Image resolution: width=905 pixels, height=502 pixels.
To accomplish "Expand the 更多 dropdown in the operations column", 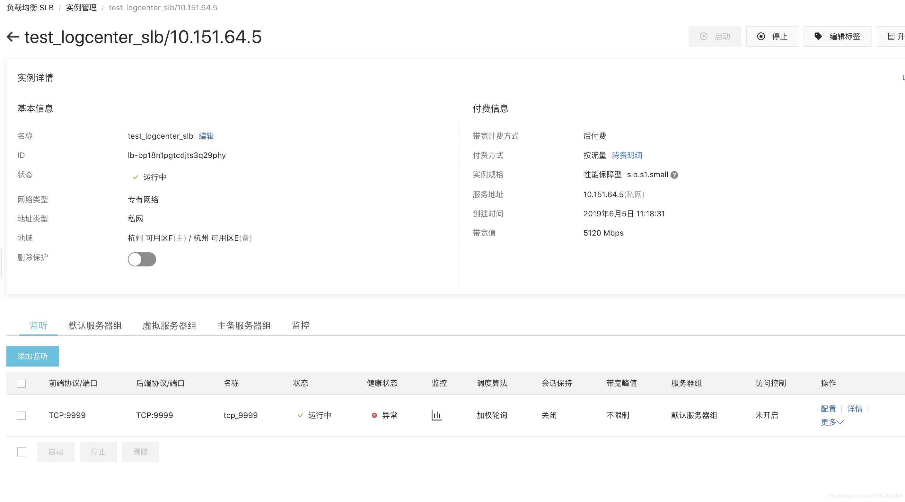I will coord(831,422).
